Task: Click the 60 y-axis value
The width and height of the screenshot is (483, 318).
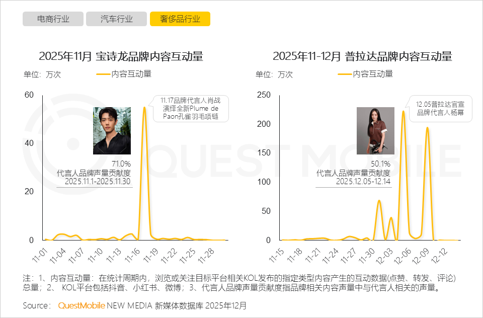Action: coord(29,95)
